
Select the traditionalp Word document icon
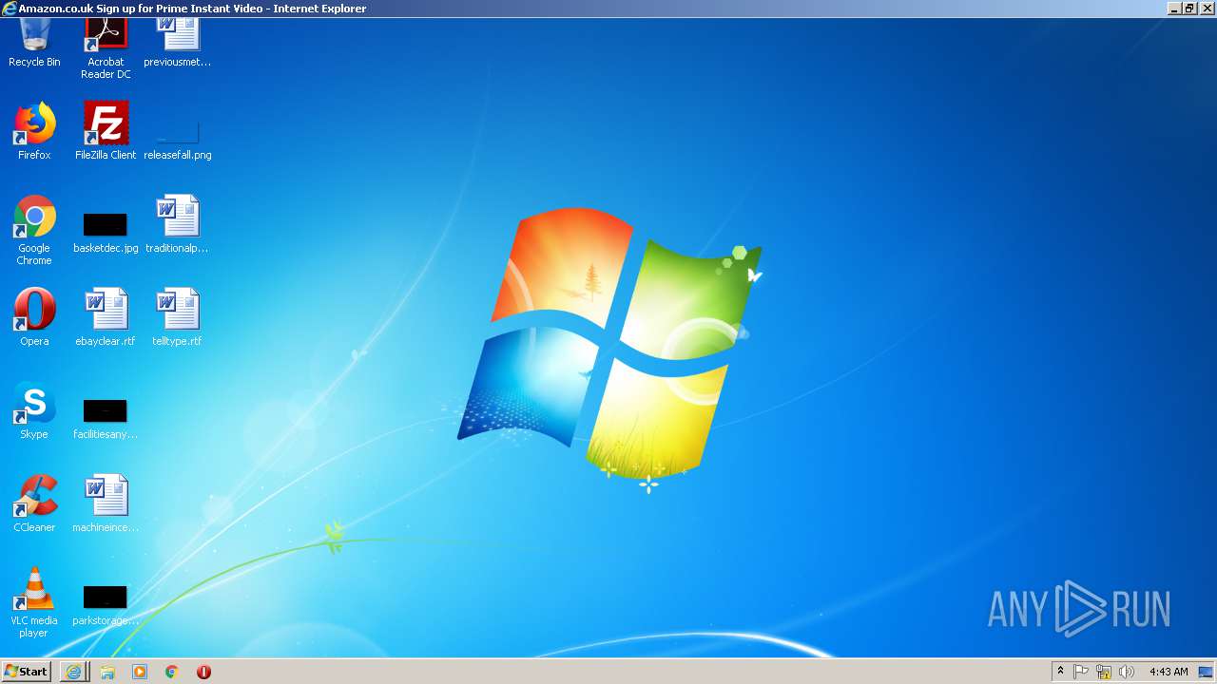177,224
